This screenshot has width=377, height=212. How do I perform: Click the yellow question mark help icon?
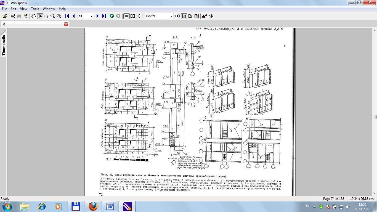pos(25,16)
